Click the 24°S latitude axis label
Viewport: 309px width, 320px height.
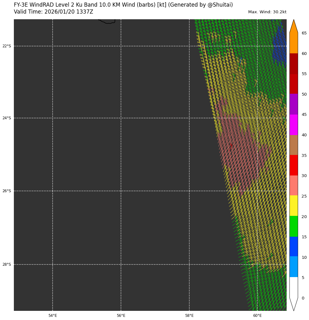(x=7, y=118)
